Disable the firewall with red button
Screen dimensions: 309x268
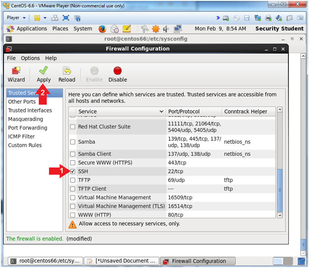tap(117, 75)
